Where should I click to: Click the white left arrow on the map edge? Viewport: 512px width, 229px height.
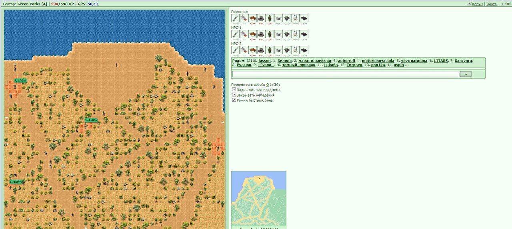(x=6, y=118)
